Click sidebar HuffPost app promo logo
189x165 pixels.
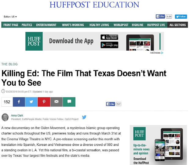[x=140, y=134]
